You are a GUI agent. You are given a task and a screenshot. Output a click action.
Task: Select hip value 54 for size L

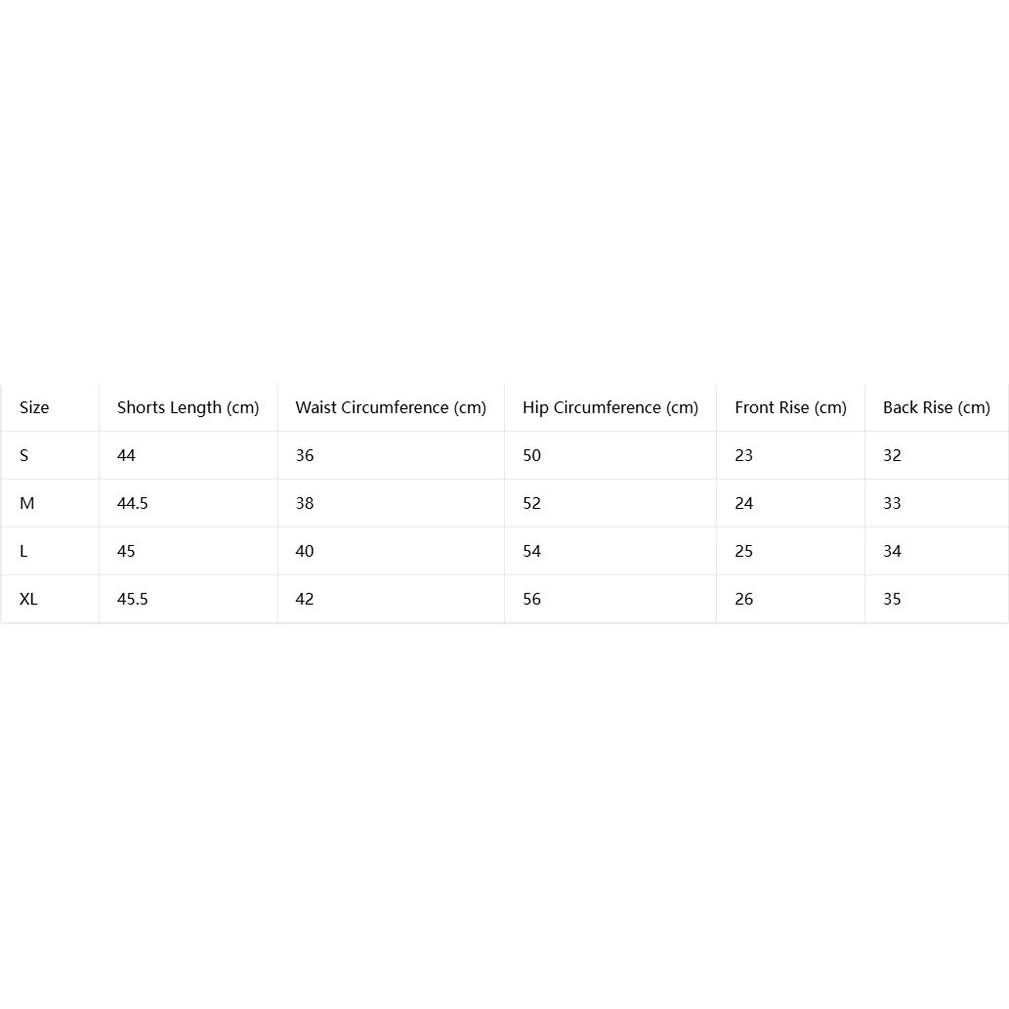click(x=531, y=552)
